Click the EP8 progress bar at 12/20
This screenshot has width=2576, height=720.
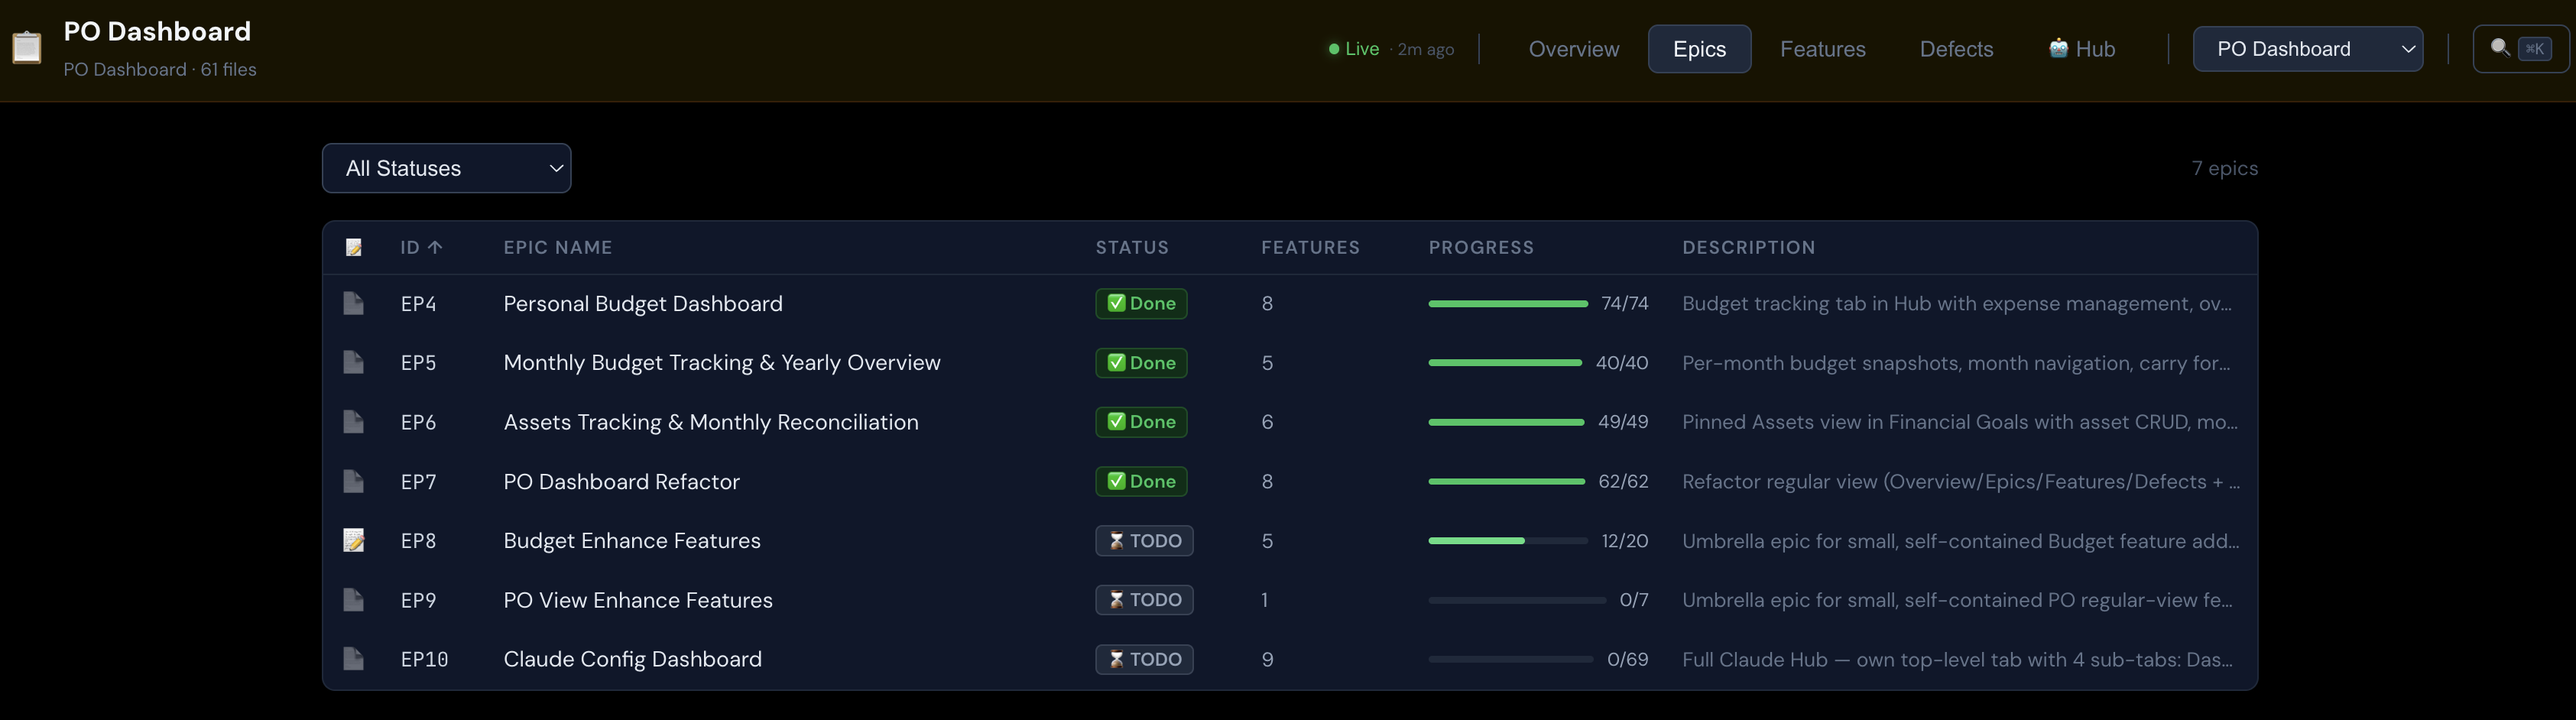pyautogui.click(x=1508, y=540)
